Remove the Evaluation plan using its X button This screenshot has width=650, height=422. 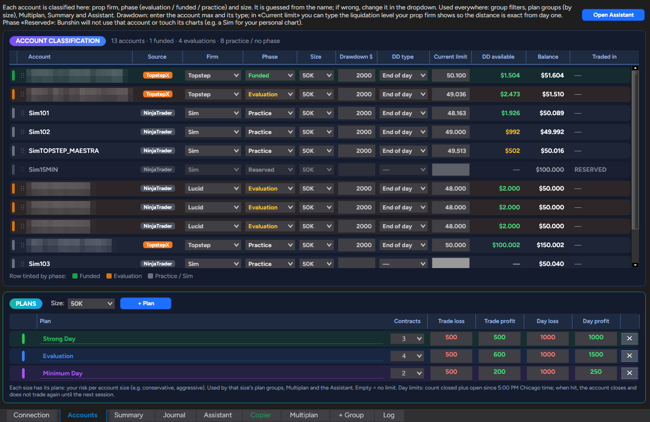point(630,356)
